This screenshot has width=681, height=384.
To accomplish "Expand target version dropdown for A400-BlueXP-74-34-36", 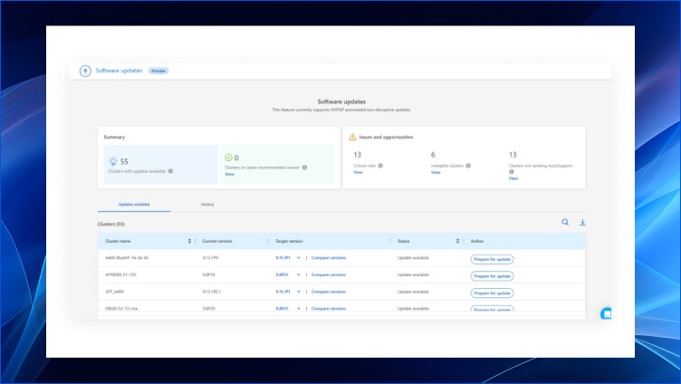I will coord(298,258).
